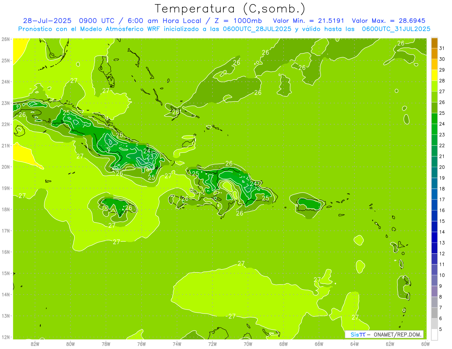The image size is (452, 349).
Task: Click the colorbar scale value 31
Action: (x=442, y=48)
